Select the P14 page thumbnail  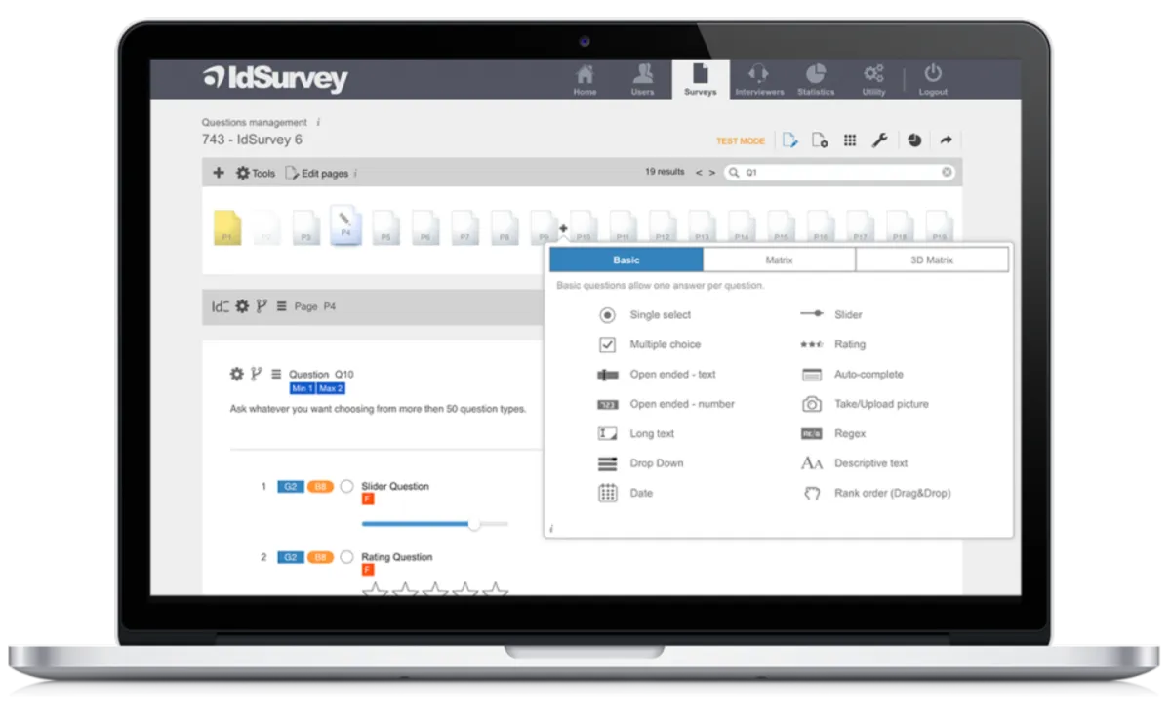[x=741, y=227]
